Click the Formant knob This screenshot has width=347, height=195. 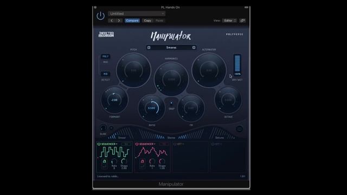pos(114,100)
